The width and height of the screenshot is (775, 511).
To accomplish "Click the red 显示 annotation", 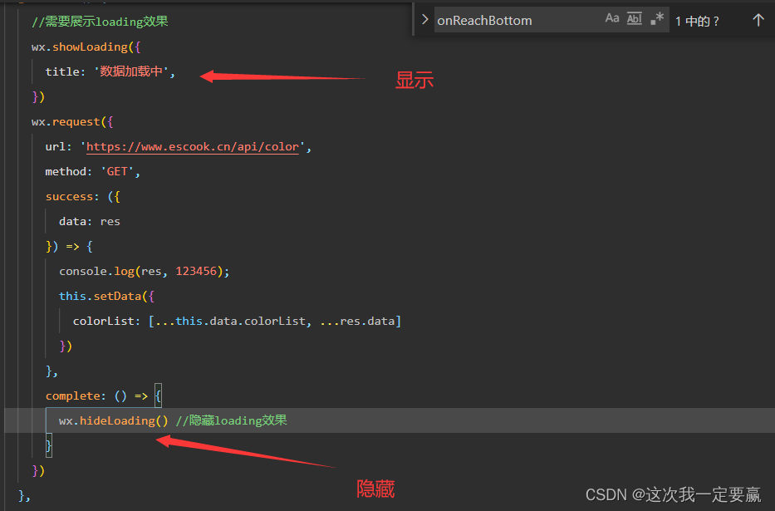I will pyautogui.click(x=414, y=80).
